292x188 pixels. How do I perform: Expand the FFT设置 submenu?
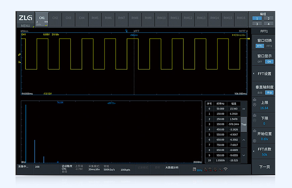[264, 74]
